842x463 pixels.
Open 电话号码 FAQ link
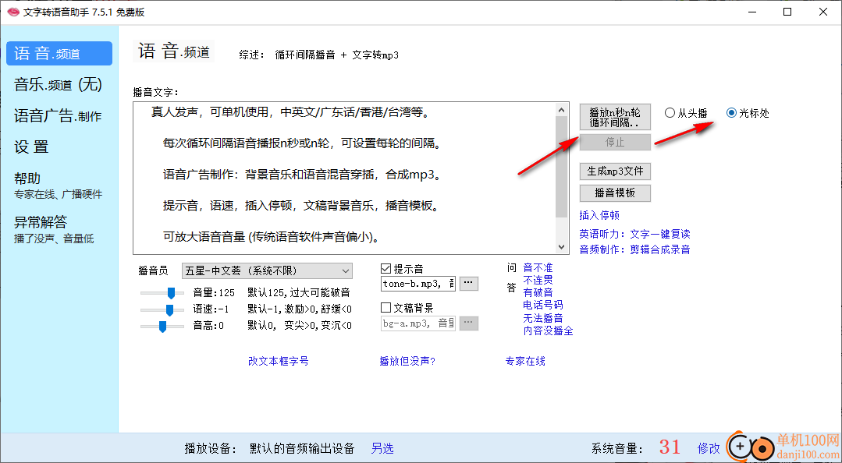[543, 306]
